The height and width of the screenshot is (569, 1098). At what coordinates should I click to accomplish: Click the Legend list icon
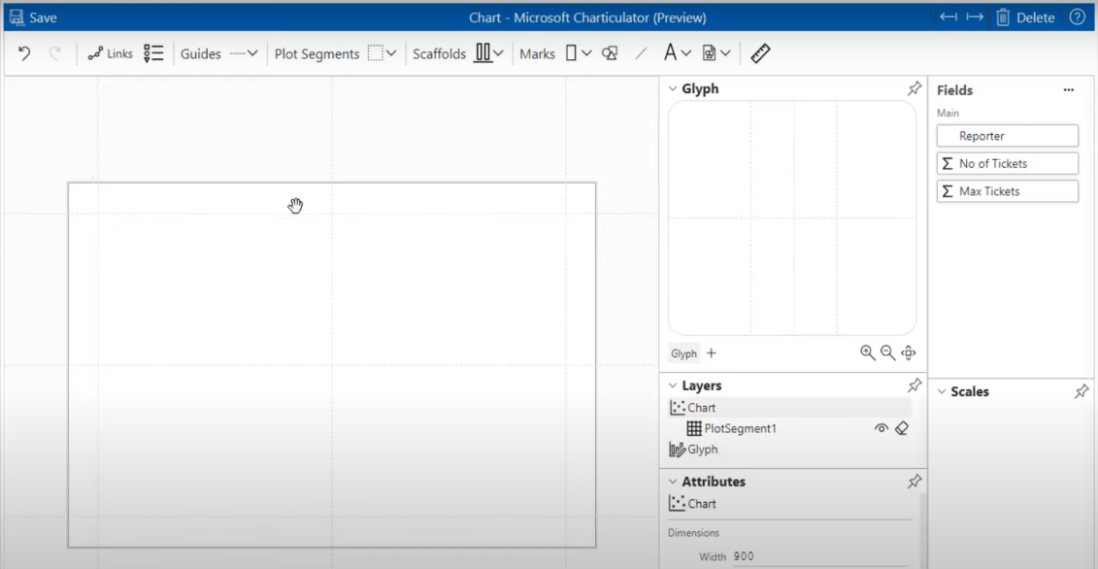153,53
